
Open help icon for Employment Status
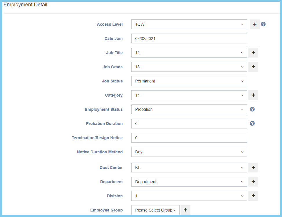click(x=252, y=109)
